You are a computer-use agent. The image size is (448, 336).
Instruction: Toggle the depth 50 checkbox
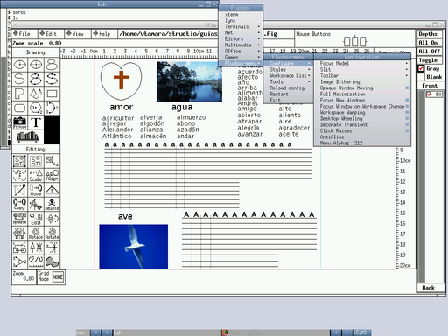(429, 94)
